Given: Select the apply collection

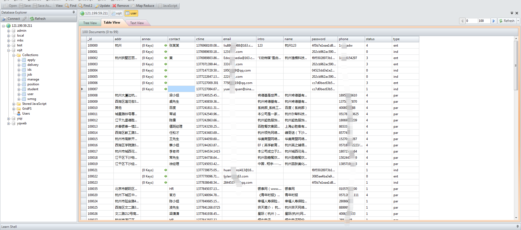Looking at the screenshot, I should pyautogui.click(x=31, y=60).
